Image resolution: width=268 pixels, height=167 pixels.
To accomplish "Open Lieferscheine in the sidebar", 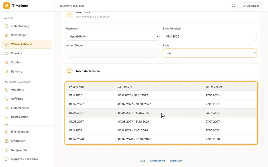I will pyautogui.click(x=27, y=108).
